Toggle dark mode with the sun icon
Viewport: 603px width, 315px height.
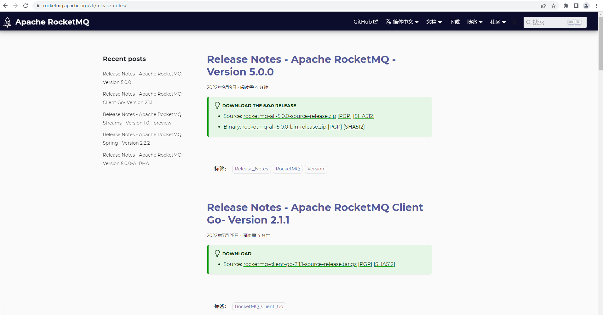coord(515,22)
